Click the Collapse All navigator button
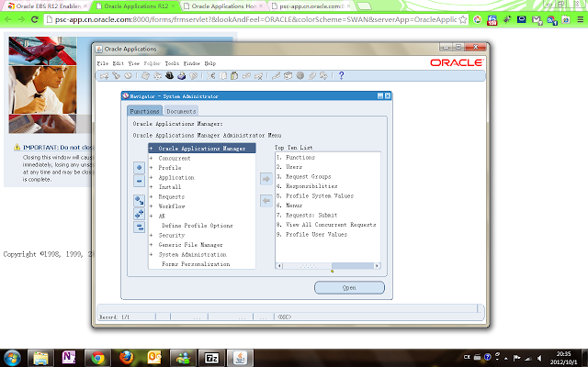This screenshot has height=367, width=588. (139, 227)
